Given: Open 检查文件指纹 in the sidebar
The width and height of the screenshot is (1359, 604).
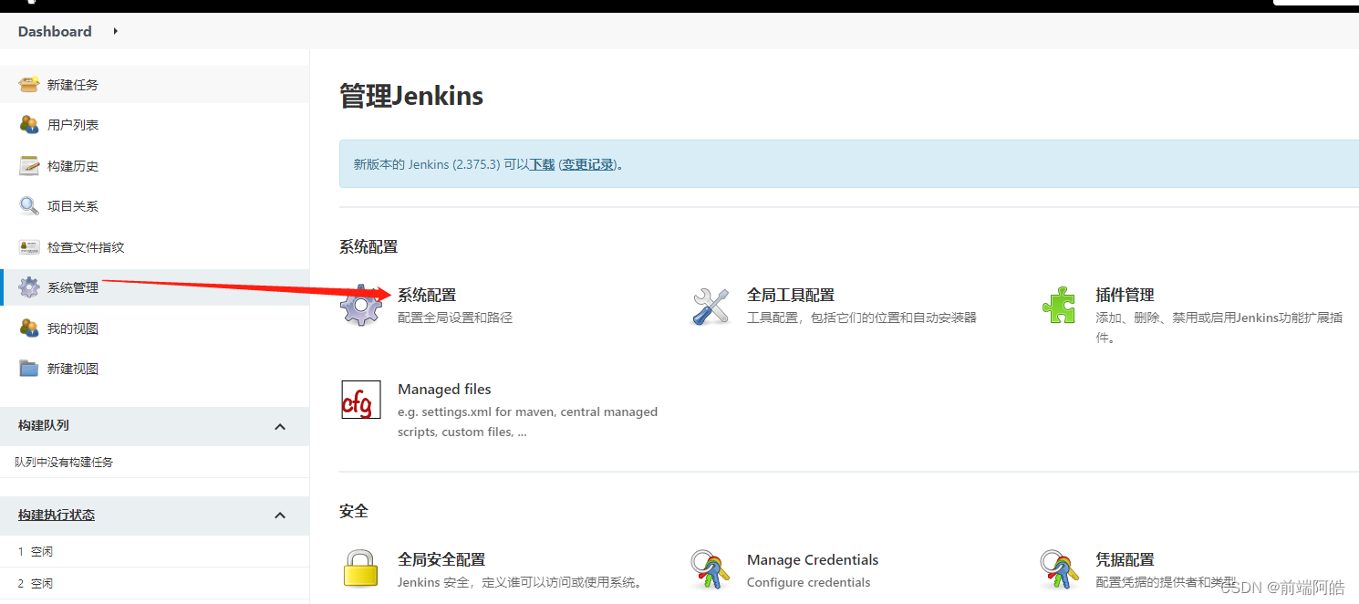Looking at the screenshot, I should [x=86, y=247].
